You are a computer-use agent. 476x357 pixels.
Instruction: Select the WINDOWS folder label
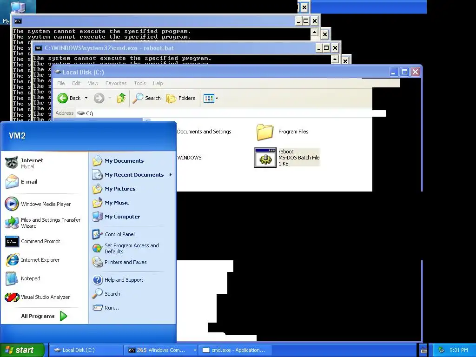click(x=190, y=158)
